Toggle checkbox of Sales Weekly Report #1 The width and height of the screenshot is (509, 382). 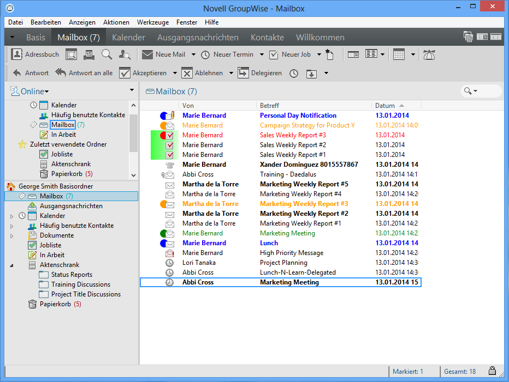point(169,155)
